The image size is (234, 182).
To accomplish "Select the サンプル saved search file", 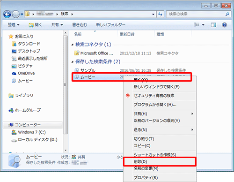I will pyautogui.click(x=85, y=70).
